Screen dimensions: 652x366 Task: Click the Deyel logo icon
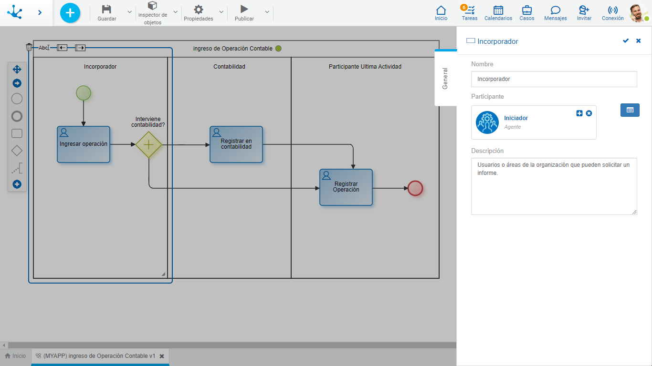pyautogui.click(x=15, y=12)
